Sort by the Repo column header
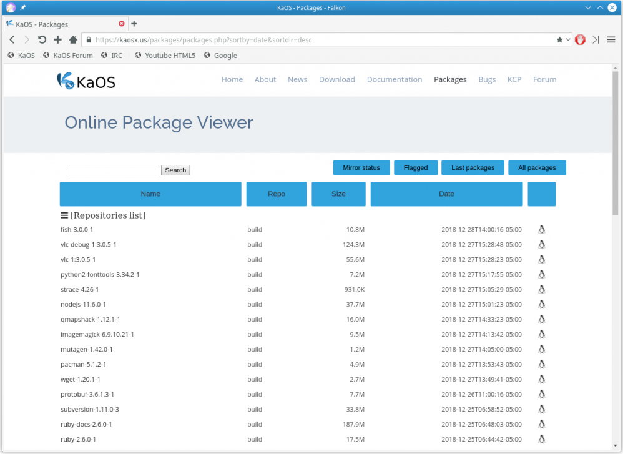Viewport: 623px width, 454px height. (x=277, y=194)
